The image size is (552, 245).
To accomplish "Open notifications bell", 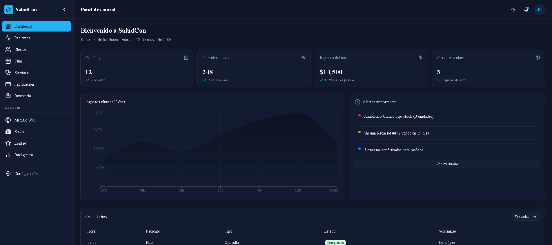I will (526, 10).
